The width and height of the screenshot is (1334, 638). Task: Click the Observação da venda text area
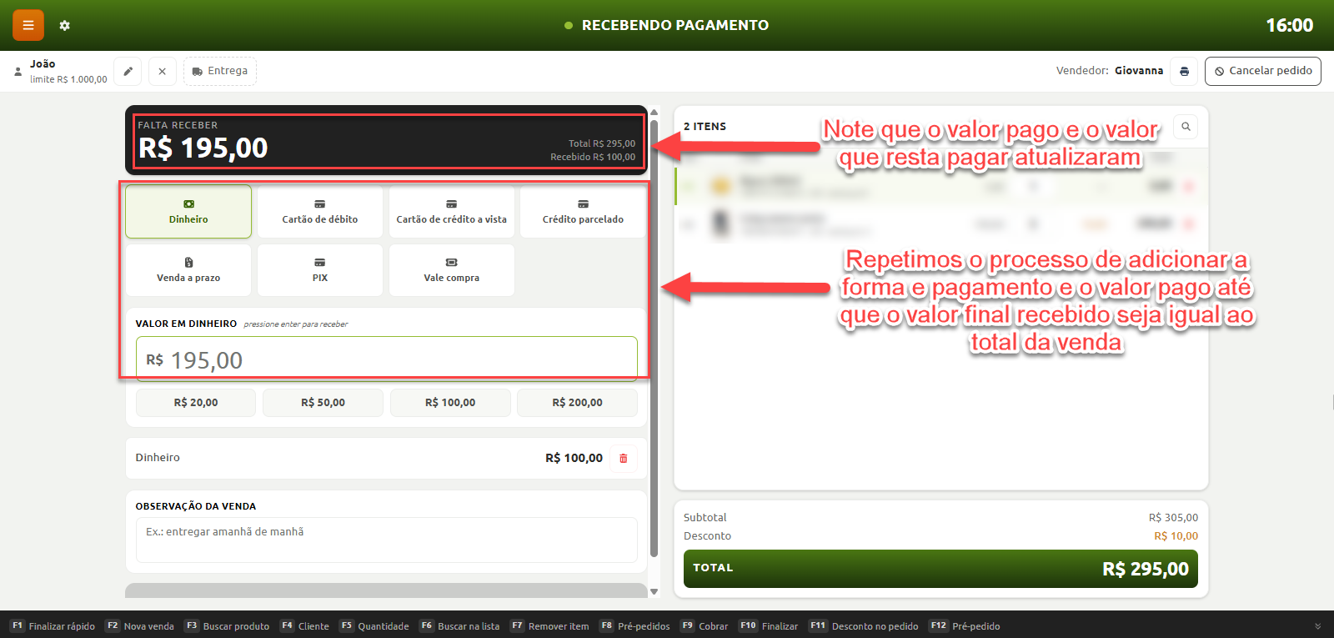click(387, 540)
